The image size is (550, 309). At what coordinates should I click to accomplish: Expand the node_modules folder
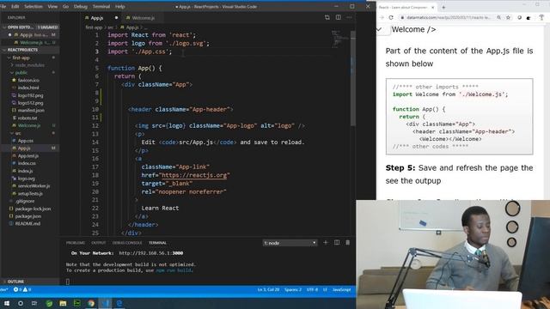coord(12,65)
